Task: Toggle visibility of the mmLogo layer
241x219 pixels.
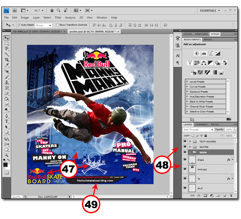Action: [x=185, y=169]
